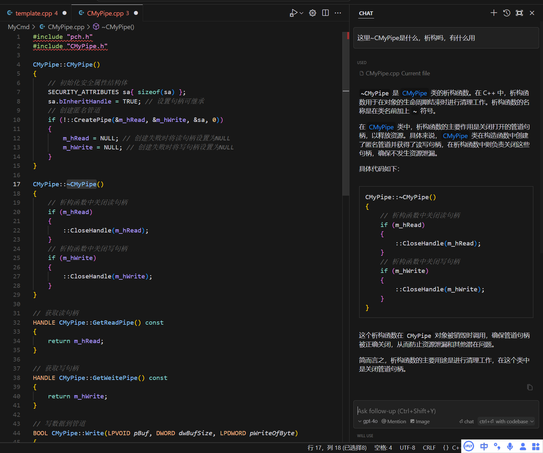Click the file icon beside CMyPipe.cpp Current file
This screenshot has height=453, width=543.
361,73
